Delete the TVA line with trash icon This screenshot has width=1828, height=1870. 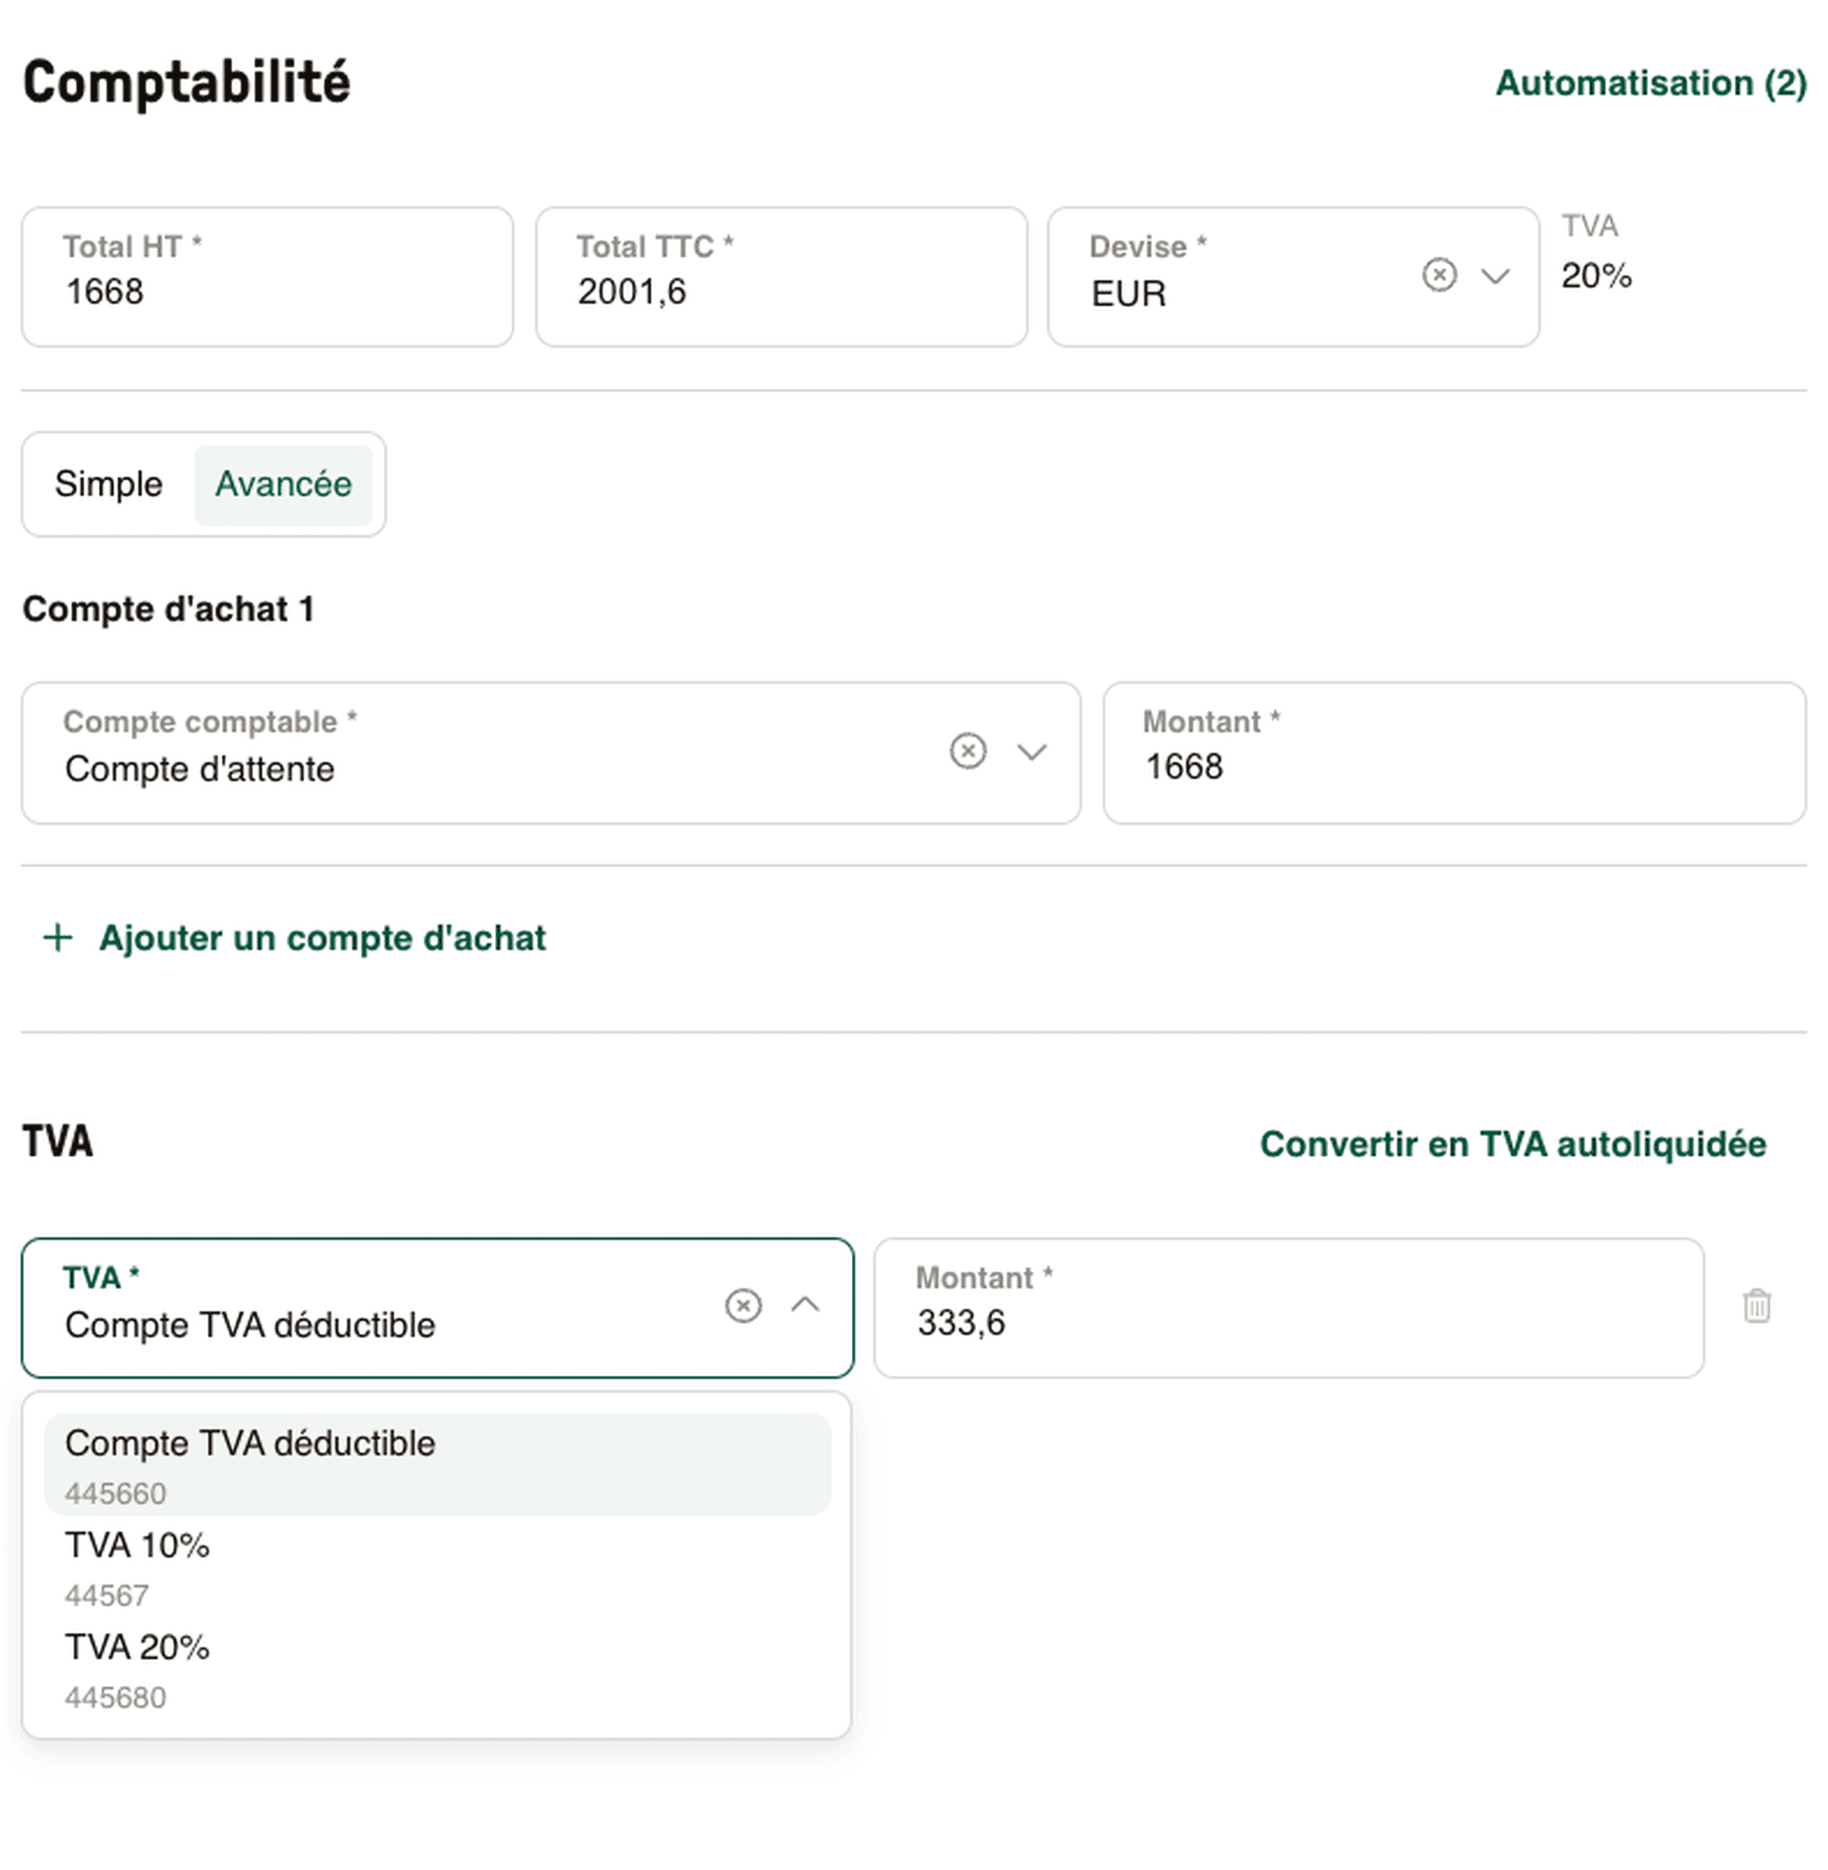click(x=1757, y=1305)
